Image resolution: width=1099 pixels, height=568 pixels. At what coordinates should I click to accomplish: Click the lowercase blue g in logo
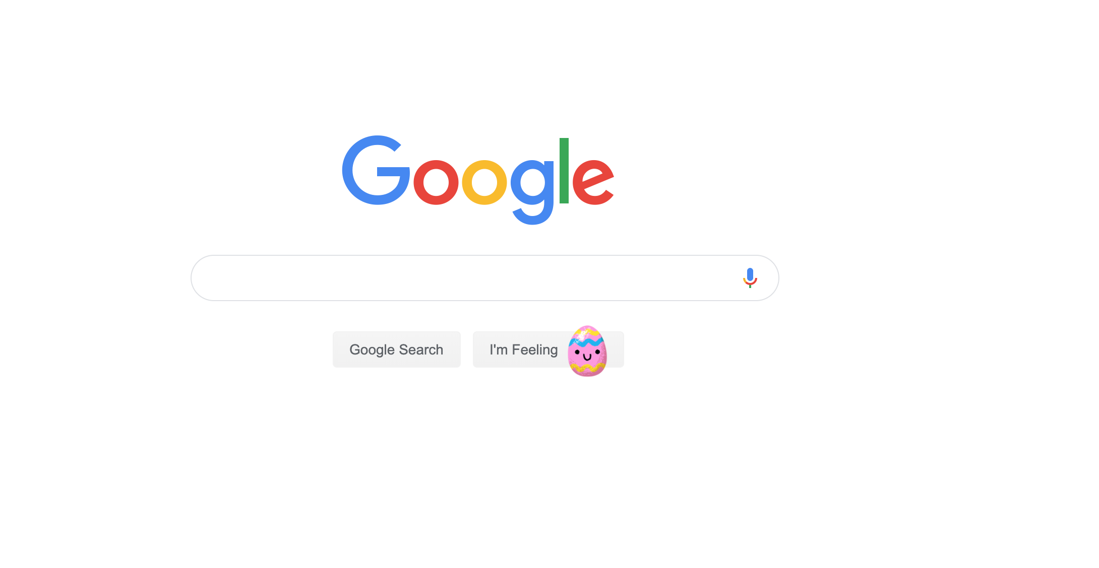coord(532,192)
